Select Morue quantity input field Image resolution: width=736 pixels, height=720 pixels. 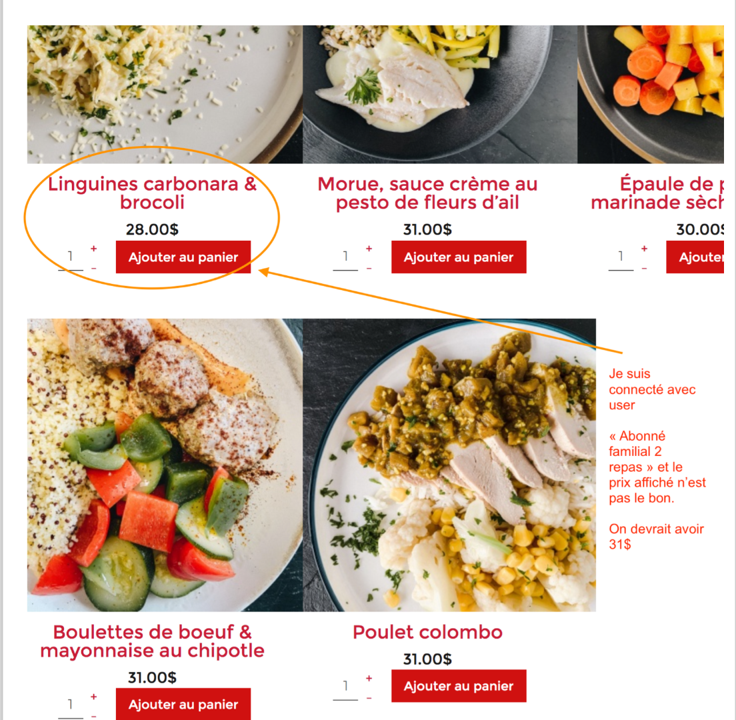(345, 257)
